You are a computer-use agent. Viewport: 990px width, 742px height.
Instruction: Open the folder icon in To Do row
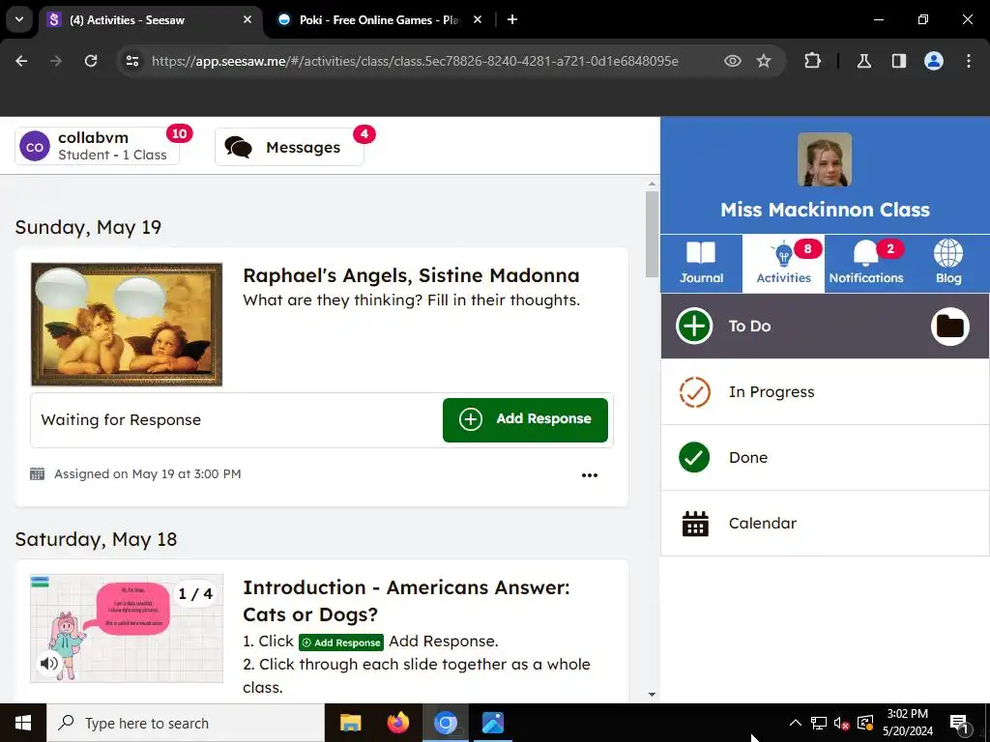(x=949, y=327)
